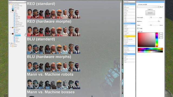Viewport: 173px width, 97px height.
Task: Select the highlighted Light tool
Action: [129, 36]
